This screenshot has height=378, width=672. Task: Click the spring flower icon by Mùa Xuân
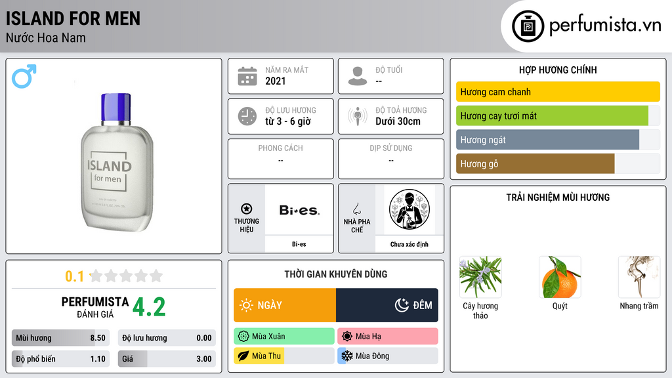click(243, 337)
